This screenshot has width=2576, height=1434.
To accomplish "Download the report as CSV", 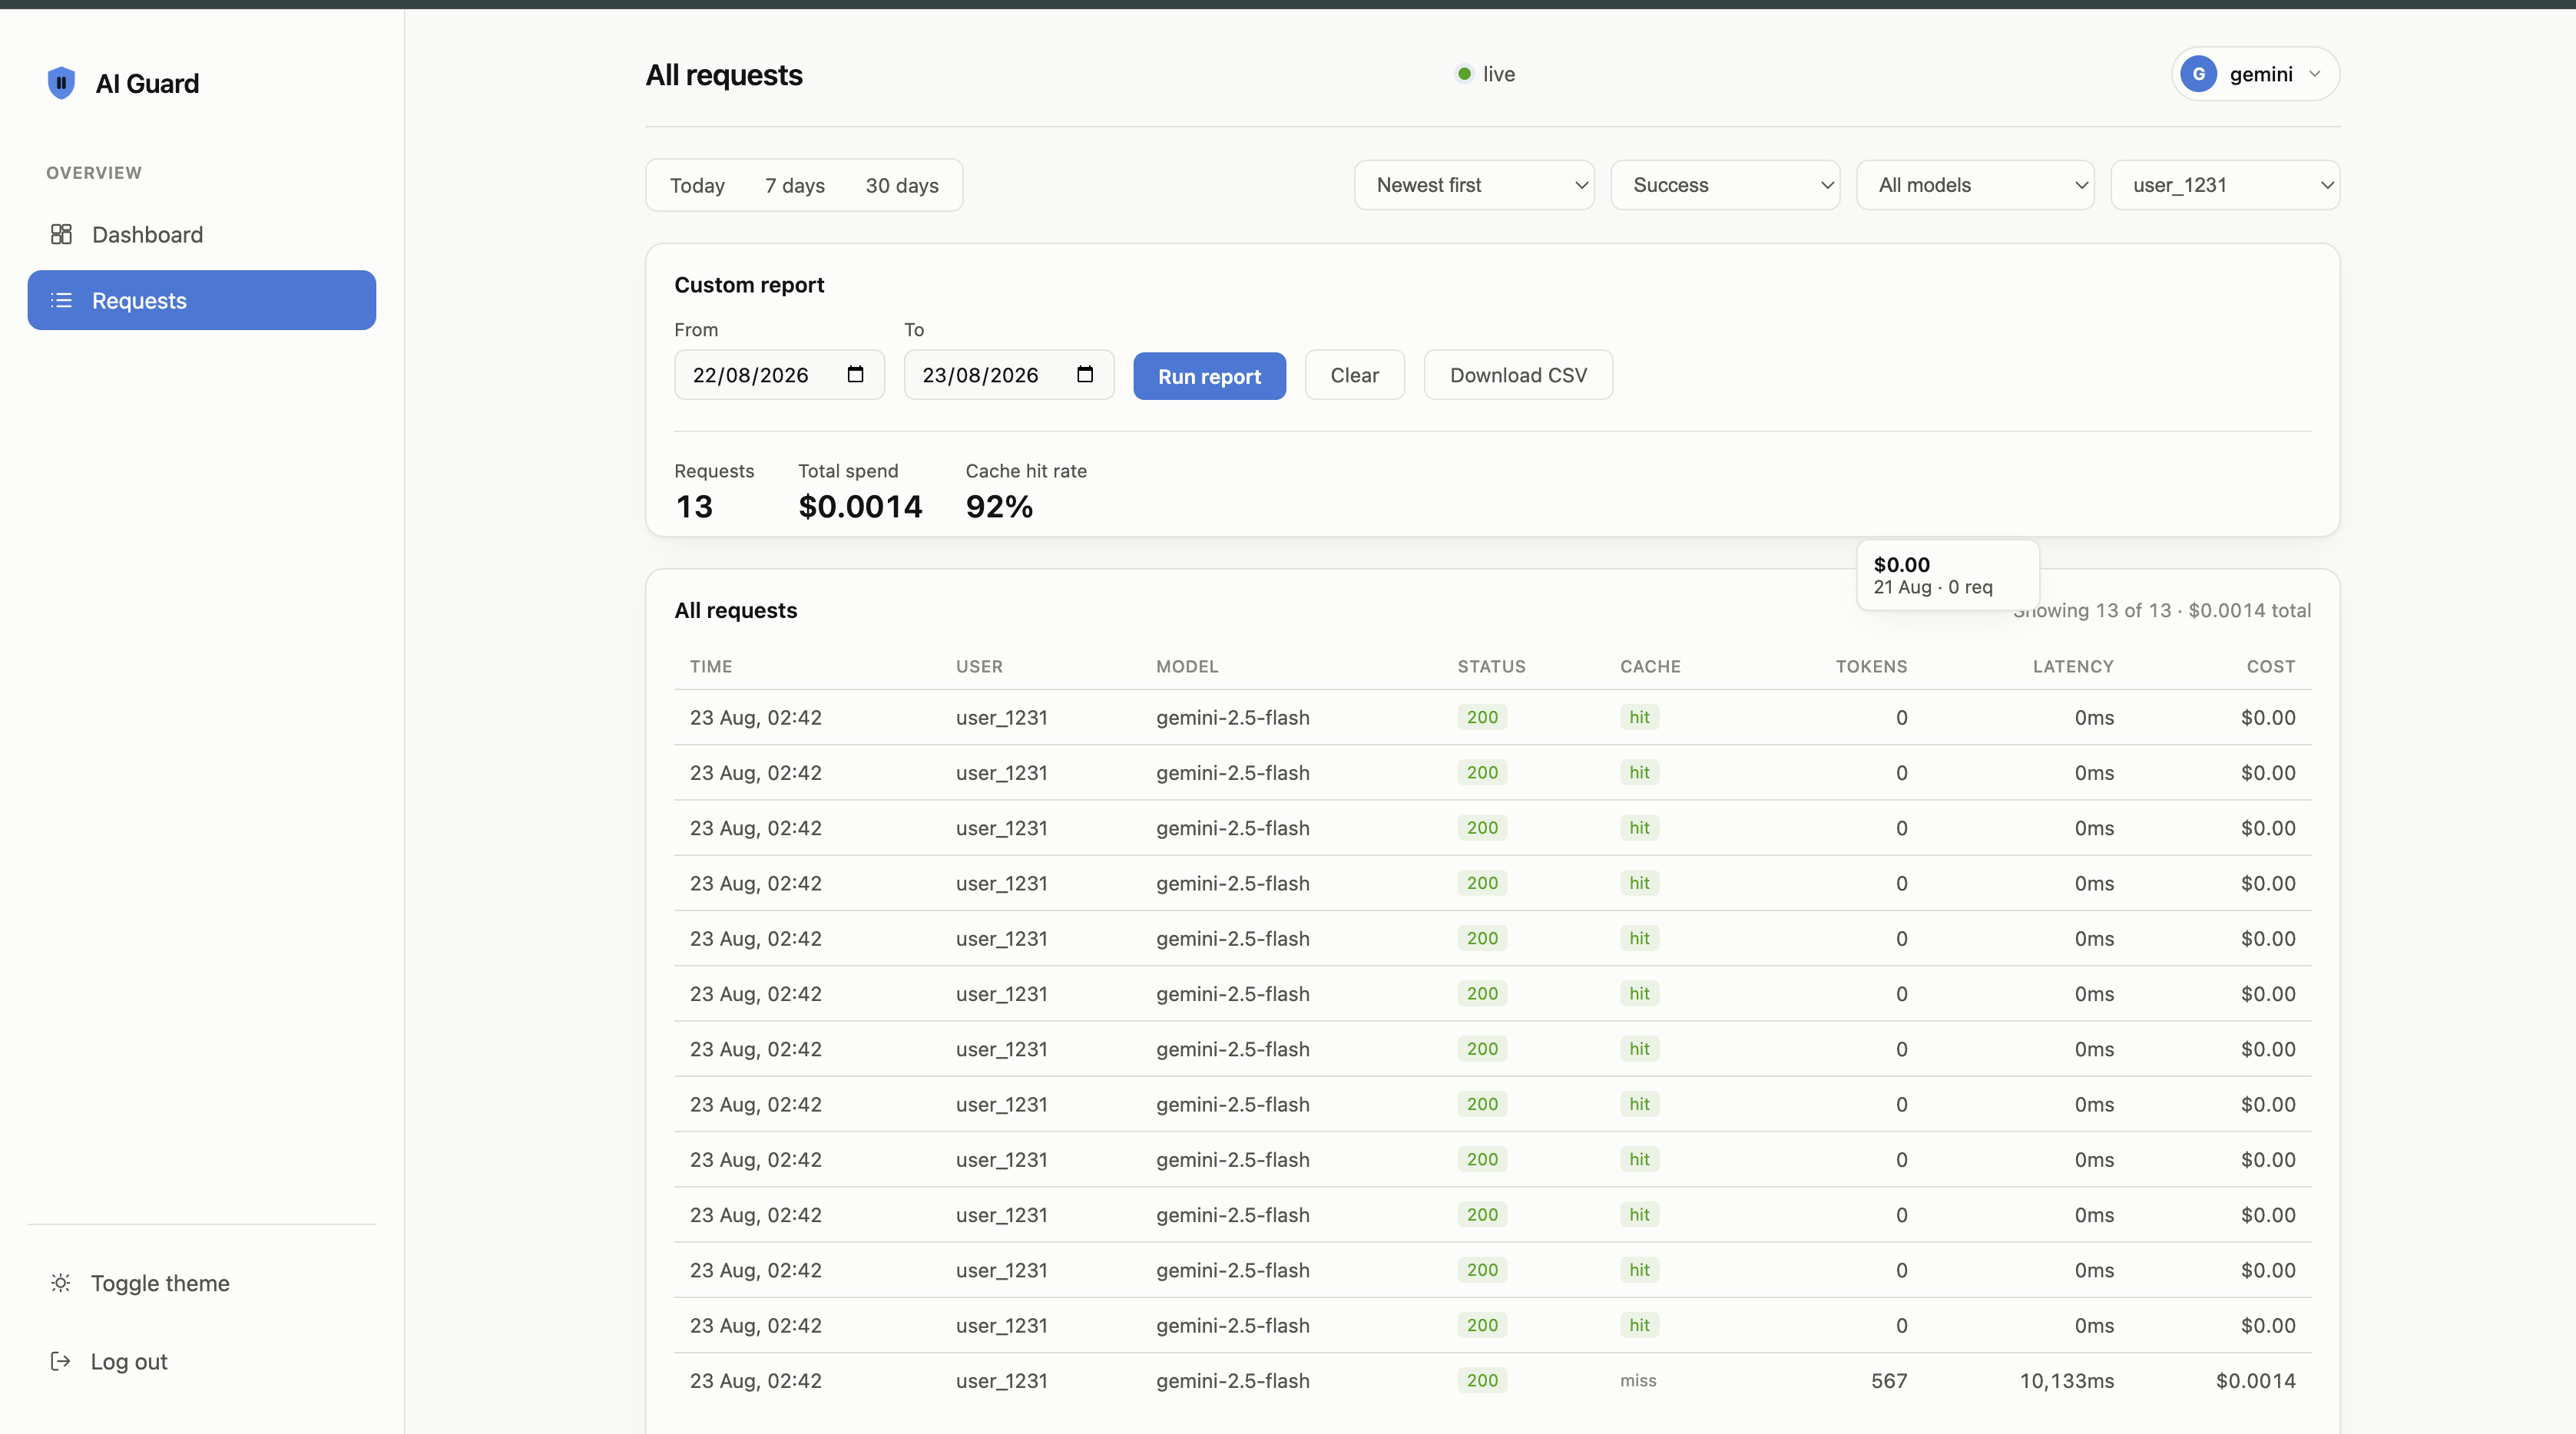I will pyautogui.click(x=1518, y=375).
